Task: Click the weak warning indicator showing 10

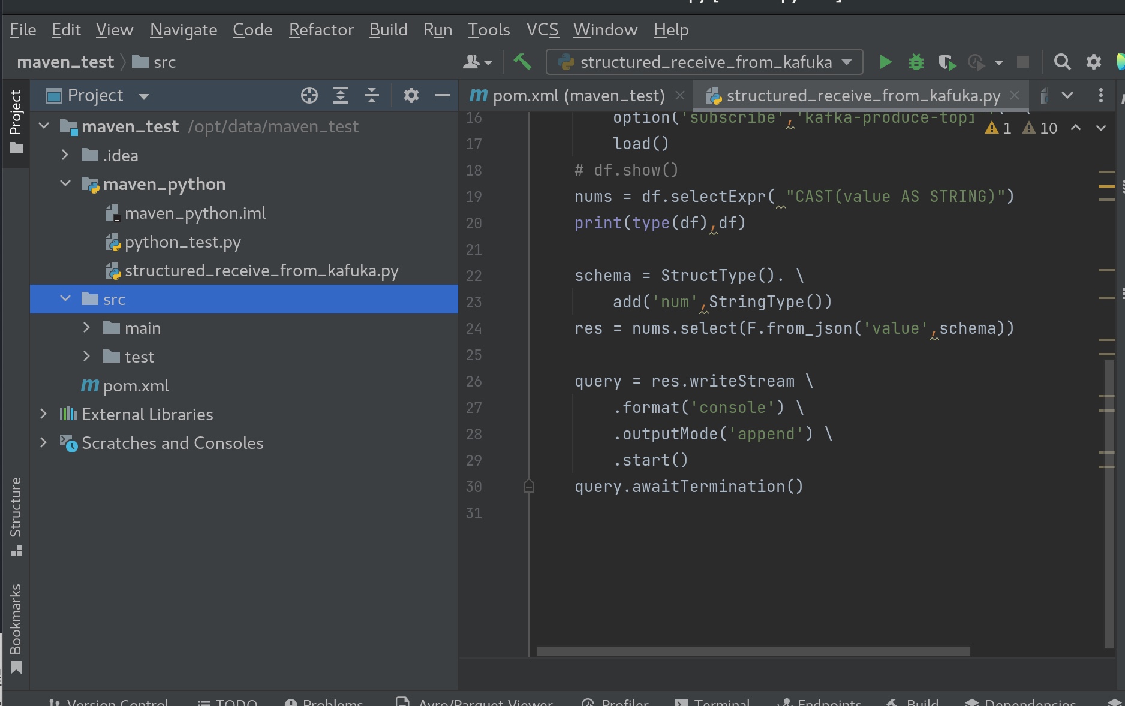Action: click(1040, 128)
